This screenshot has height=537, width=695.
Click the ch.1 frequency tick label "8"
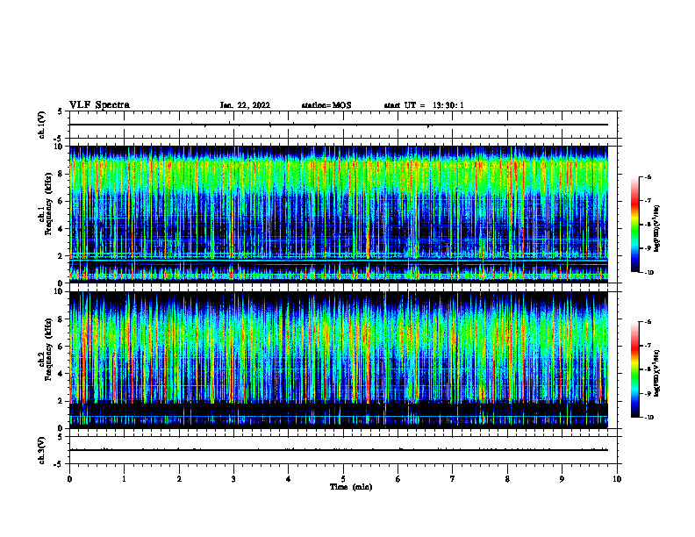61,174
